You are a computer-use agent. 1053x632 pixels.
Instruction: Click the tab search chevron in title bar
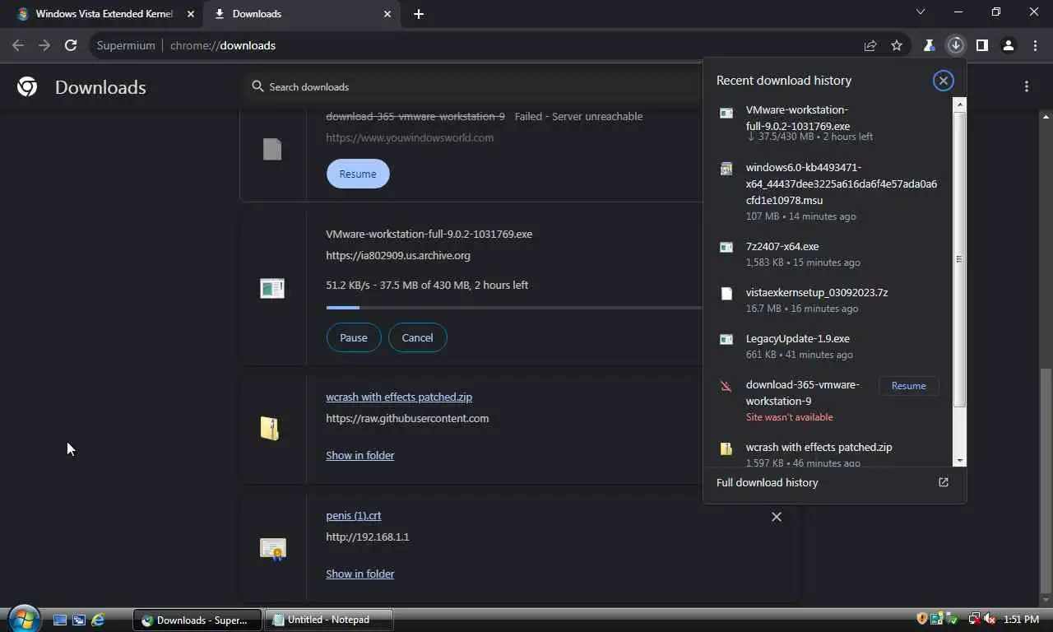tap(921, 12)
